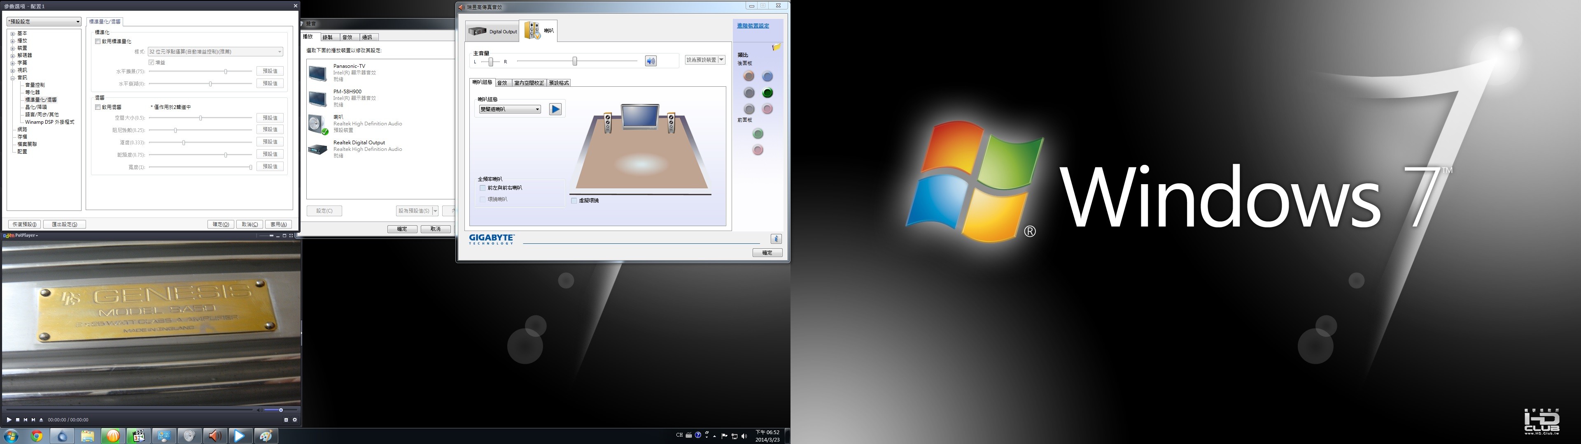The image size is (1581, 444).
Task: Click the 匯出設定(S) button
Action: tap(65, 224)
